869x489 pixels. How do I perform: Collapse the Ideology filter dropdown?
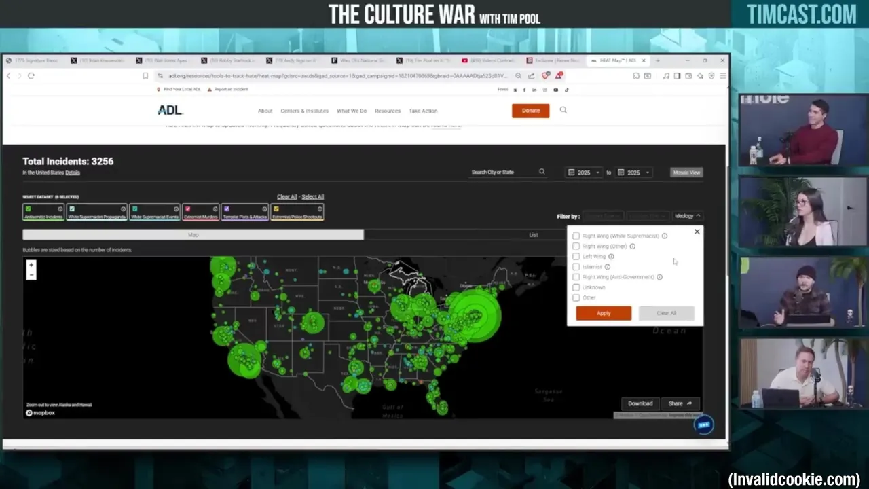click(x=686, y=216)
